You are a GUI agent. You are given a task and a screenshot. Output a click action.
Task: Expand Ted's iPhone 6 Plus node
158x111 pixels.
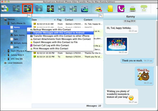pos(5,51)
